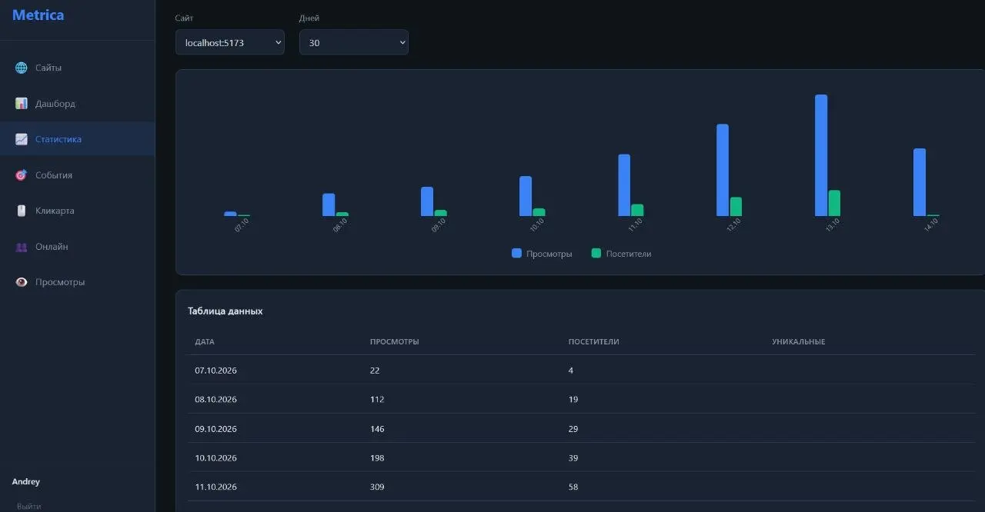Click the line chart icon beside Статистика
The height and width of the screenshot is (512, 985).
22,139
